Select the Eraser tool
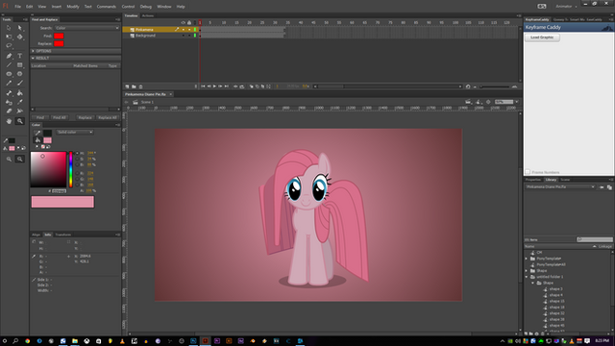 pyautogui.click(x=9, y=111)
